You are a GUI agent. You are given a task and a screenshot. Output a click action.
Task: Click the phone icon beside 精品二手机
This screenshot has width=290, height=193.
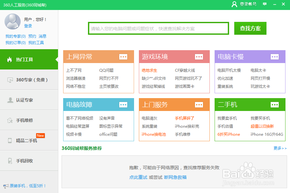tap(10, 141)
